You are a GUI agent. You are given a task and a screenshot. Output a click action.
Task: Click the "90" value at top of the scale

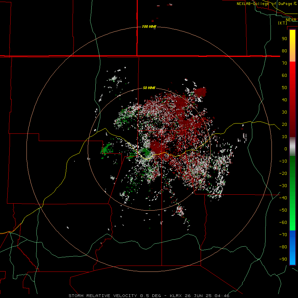[284, 39]
